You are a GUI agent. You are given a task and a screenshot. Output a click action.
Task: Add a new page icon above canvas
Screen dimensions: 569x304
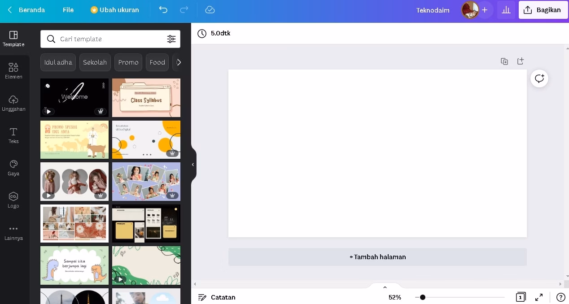click(520, 61)
